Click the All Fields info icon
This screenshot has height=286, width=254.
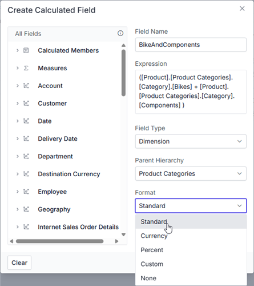[x=120, y=33]
